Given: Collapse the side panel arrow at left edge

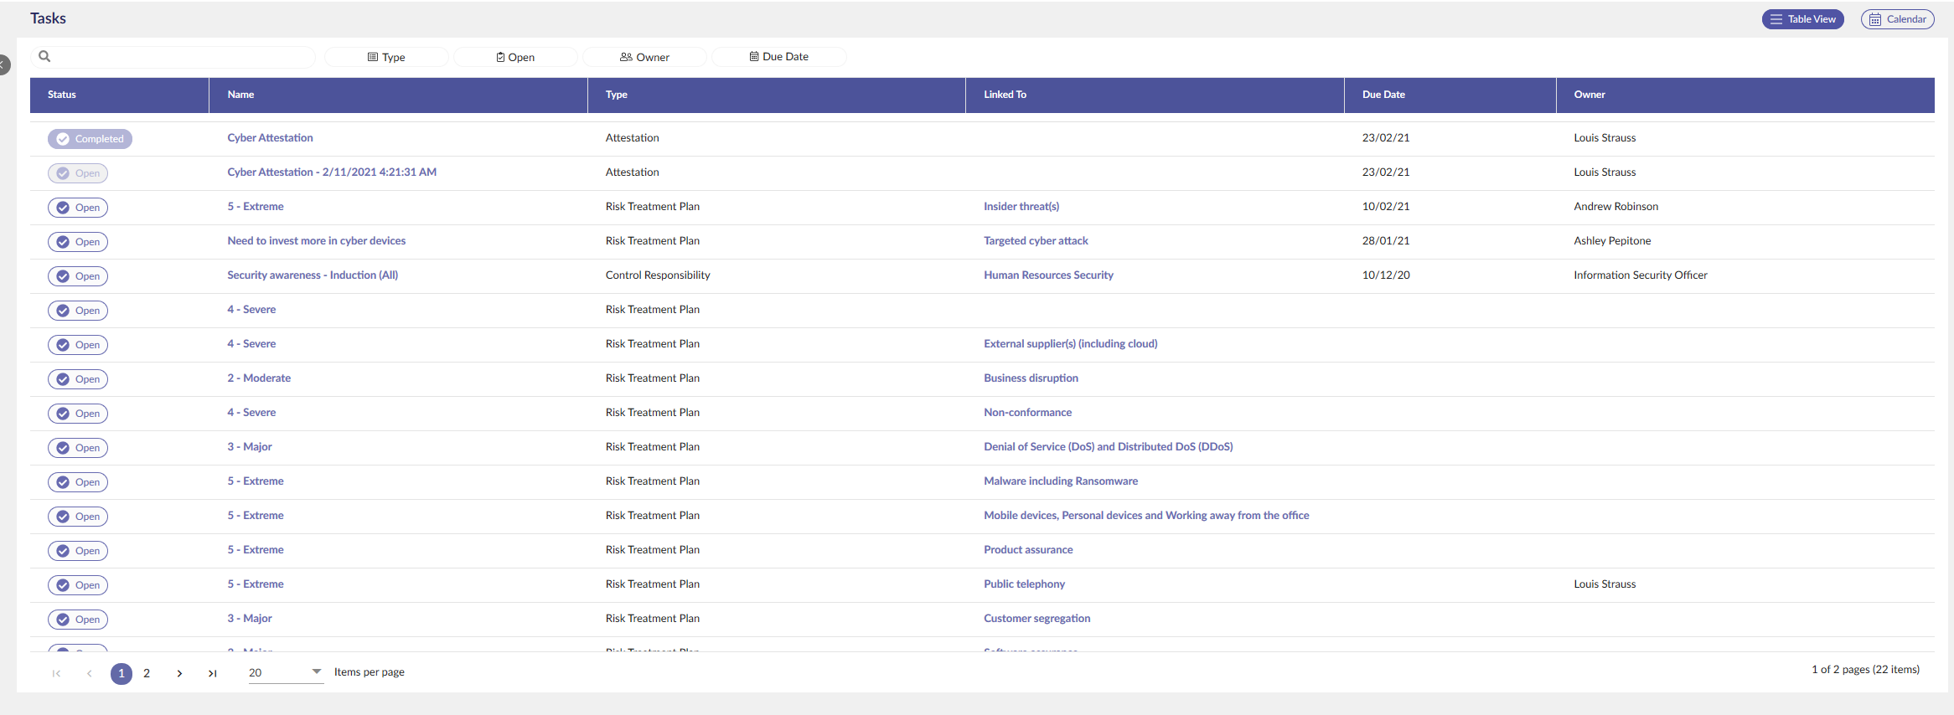Looking at the screenshot, I should pyautogui.click(x=4, y=64).
